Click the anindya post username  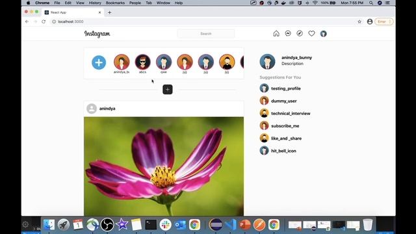[x=107, y=109]
